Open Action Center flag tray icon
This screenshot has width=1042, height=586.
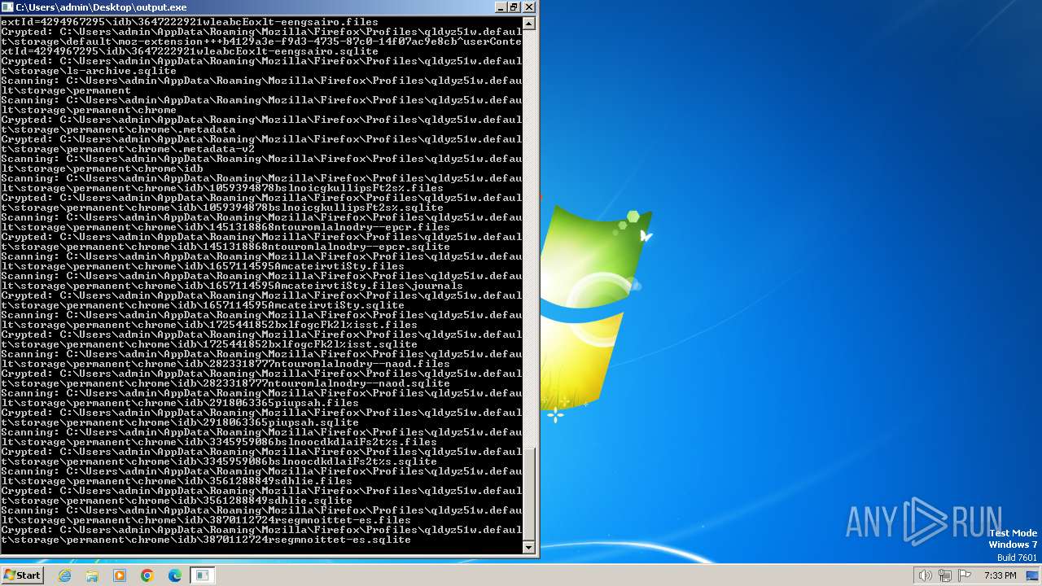(x=965, y=575)
